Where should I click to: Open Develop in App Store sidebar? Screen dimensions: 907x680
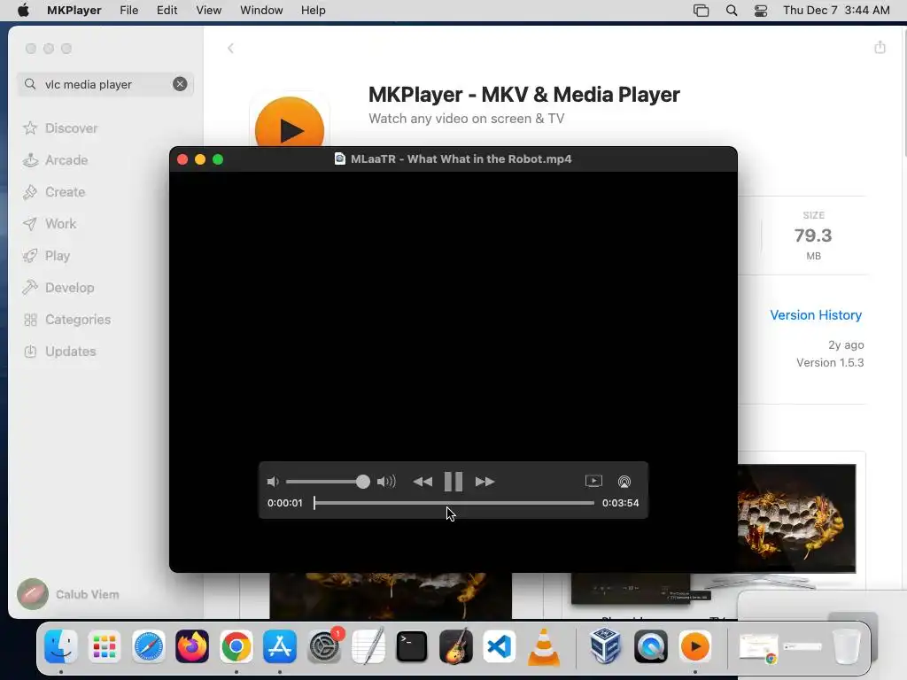[58, 288]
